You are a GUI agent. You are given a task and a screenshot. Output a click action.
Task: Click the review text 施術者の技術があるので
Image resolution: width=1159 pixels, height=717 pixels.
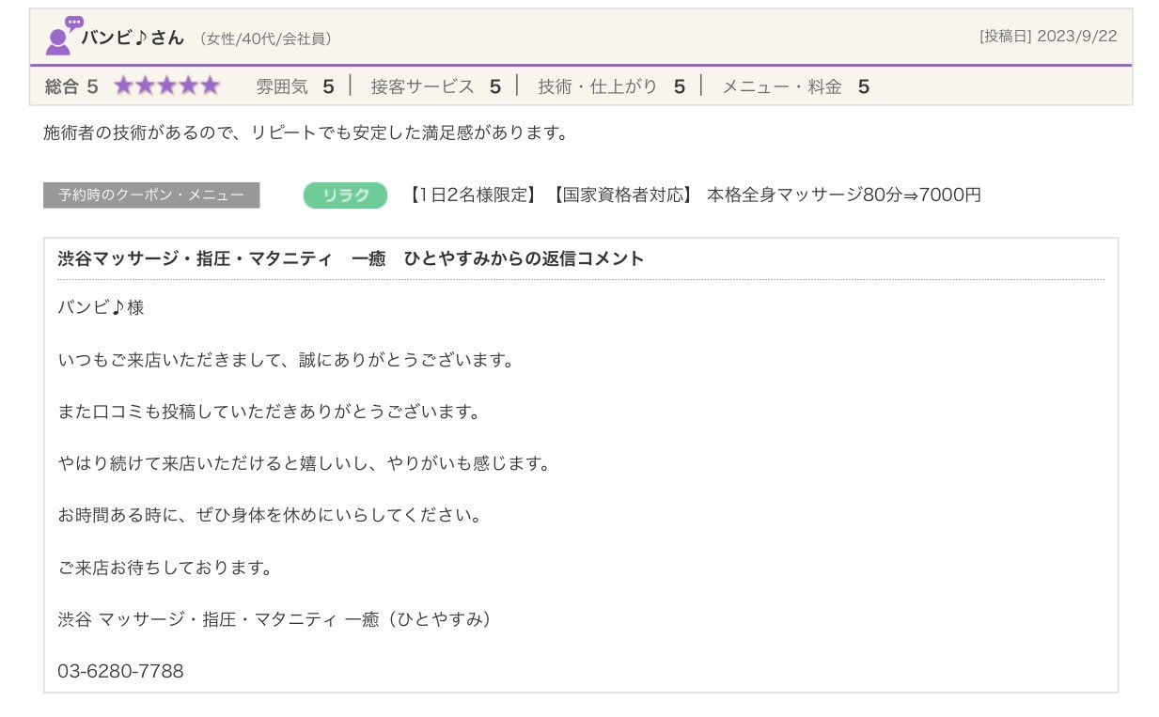click(307, 133)
